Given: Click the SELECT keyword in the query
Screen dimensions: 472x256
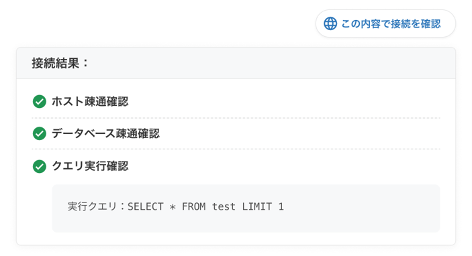Looking at the screenshot, I should pos(146,206).
